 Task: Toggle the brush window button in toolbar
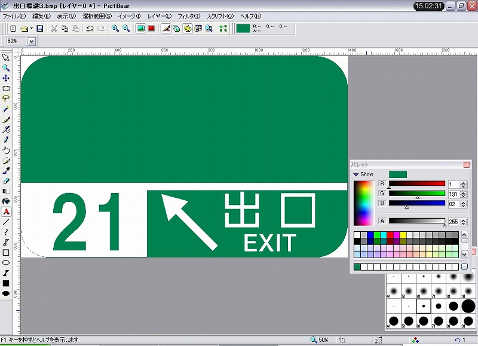click(166, 28)
